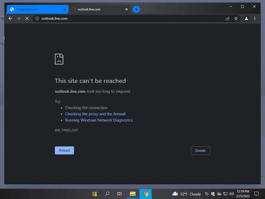The image size is (265, 199).
Task: Click the colorful tray icon left of shield
Action: point(207,194)
